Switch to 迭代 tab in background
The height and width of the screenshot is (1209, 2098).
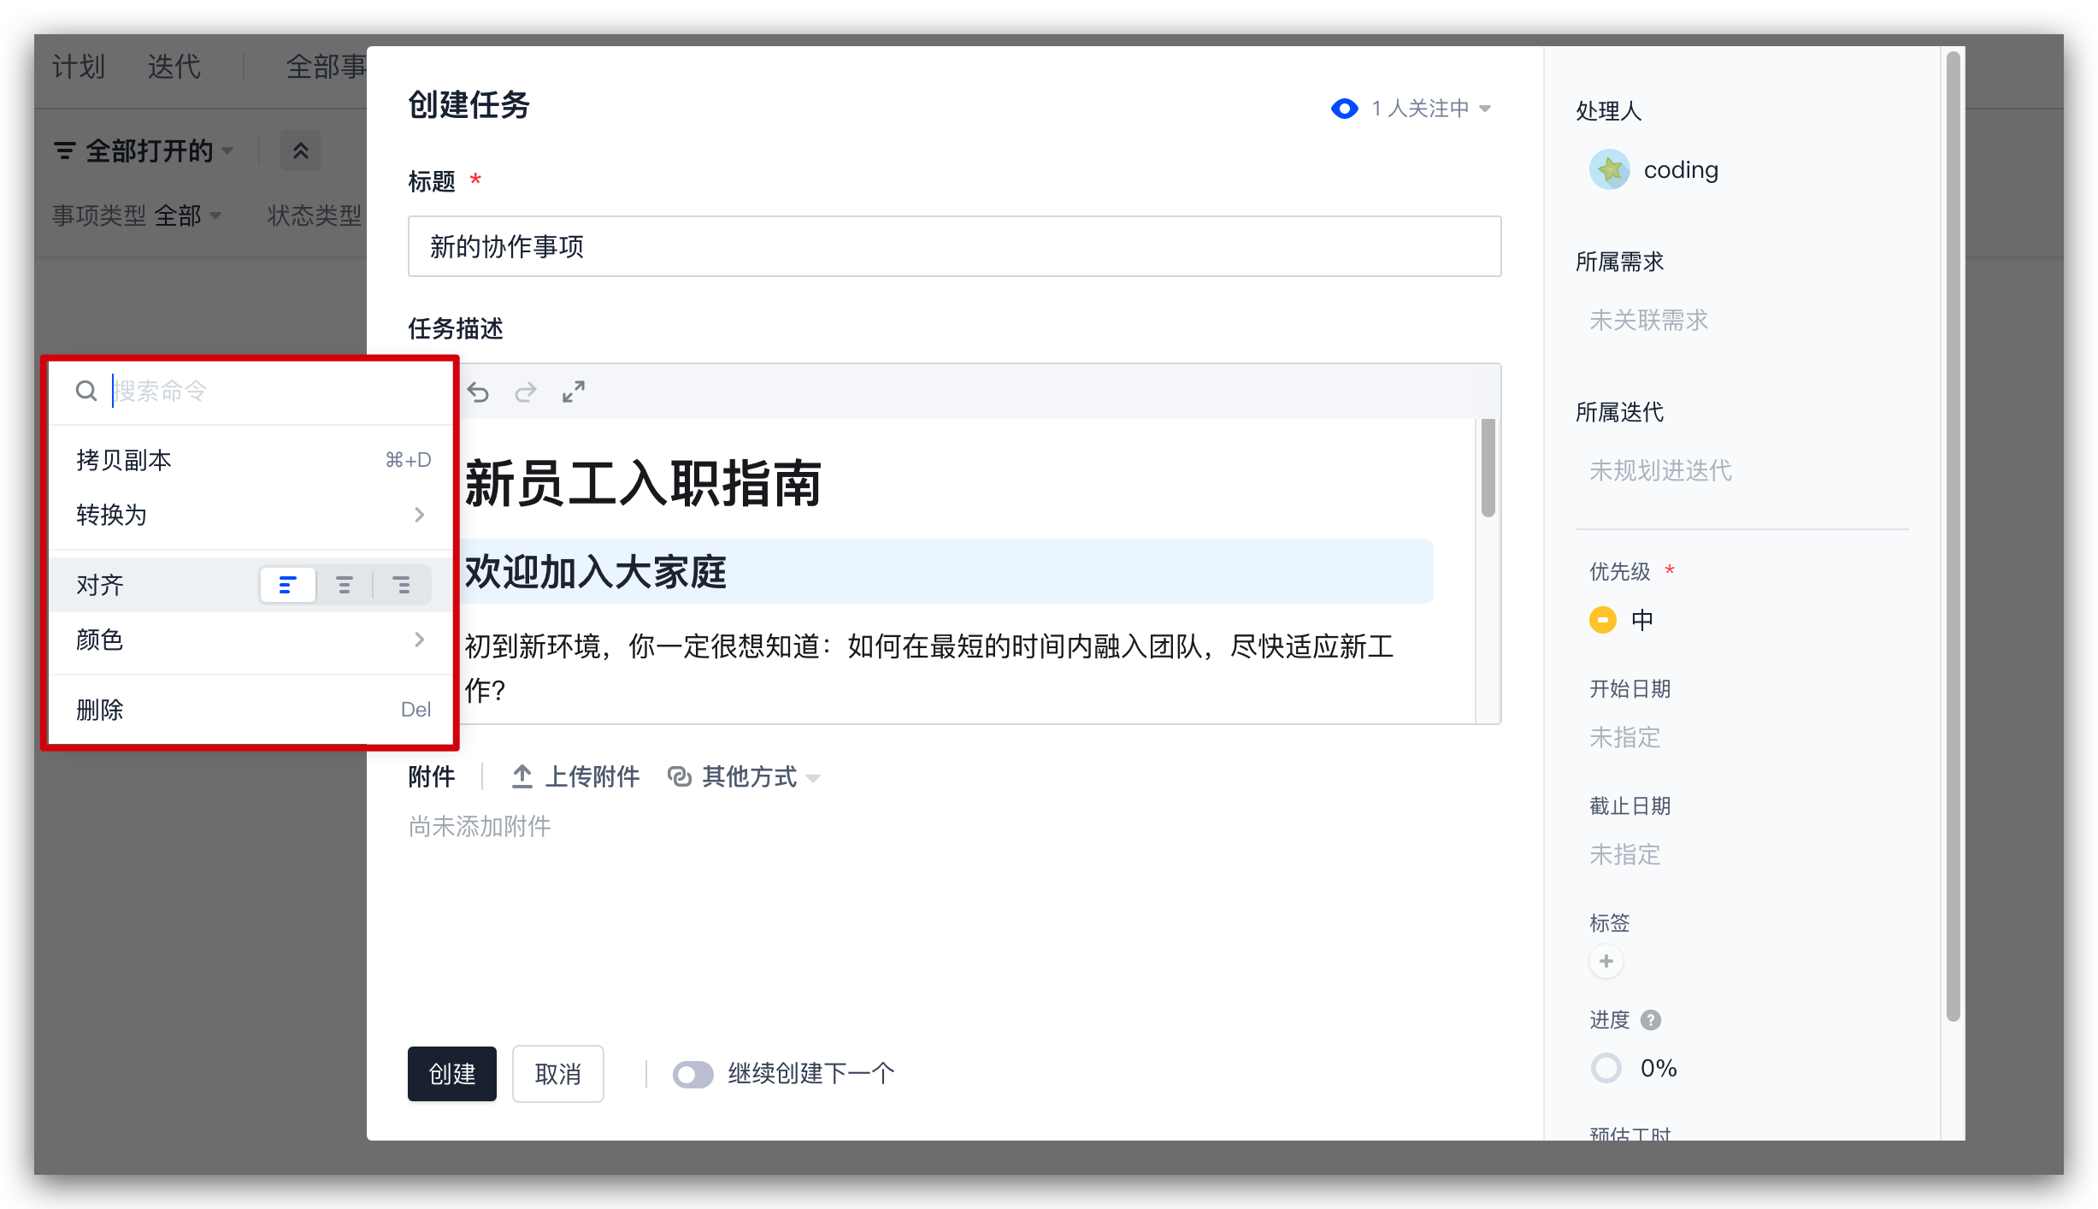click(x=174, y=66)
